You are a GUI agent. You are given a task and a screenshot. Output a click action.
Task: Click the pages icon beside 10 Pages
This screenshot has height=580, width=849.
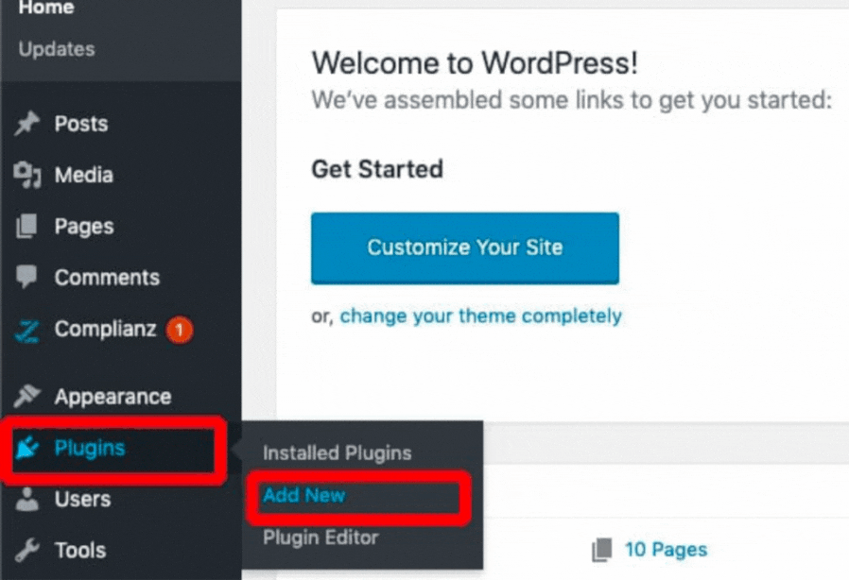point(601,550)
